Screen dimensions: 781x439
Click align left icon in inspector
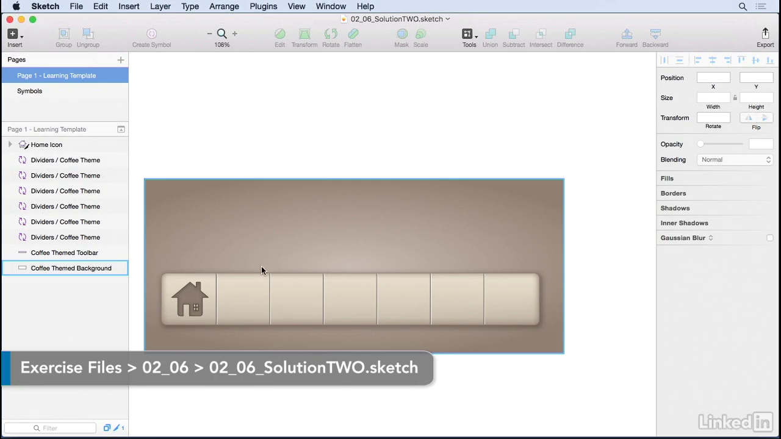point(697,60)
